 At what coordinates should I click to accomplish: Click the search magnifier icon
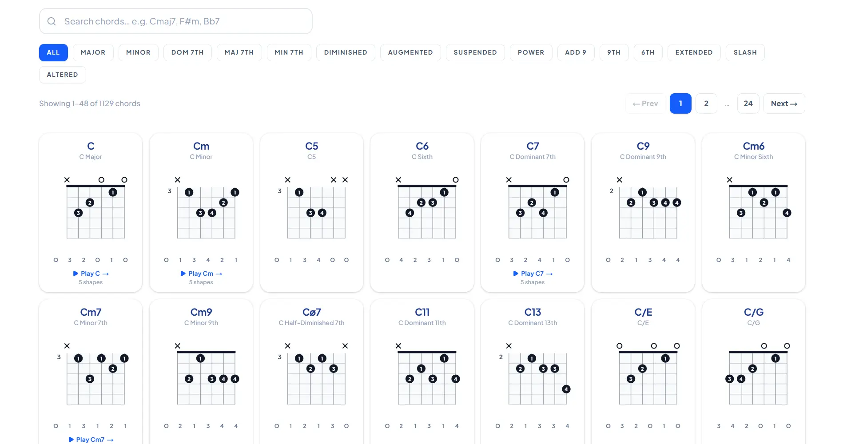[x=52, y=21]
